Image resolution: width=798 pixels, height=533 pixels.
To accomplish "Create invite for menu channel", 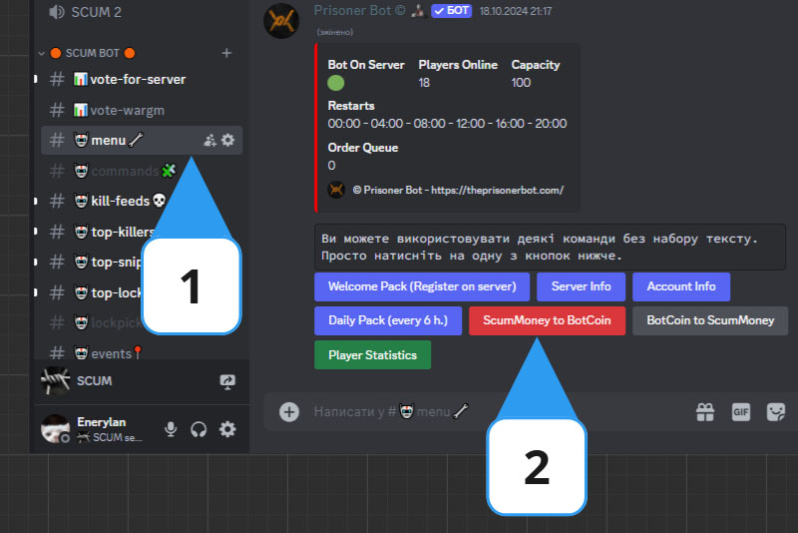I will (x=209, y=141).
